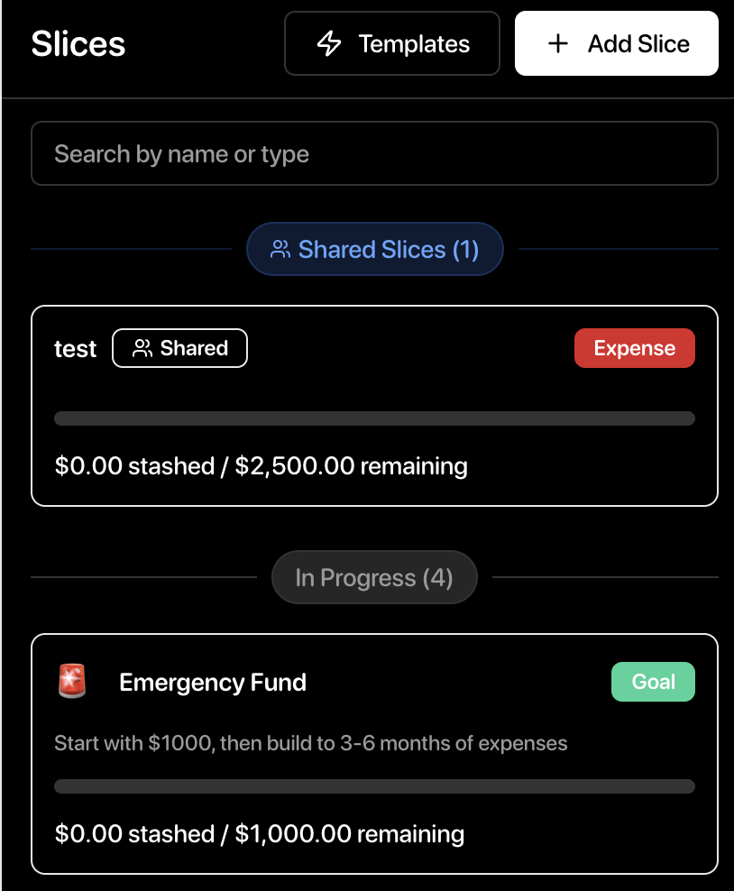Open the Emergency Fund title
Viewport: 734px width, 891px height.
click(x=213, y=683)
